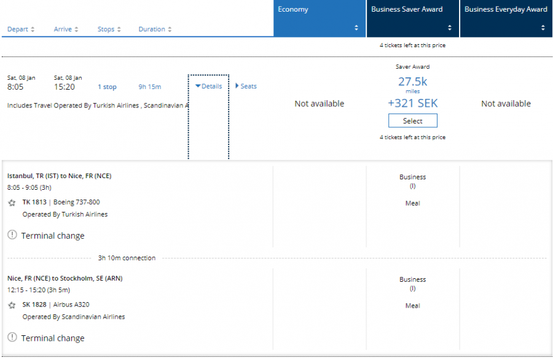Click Star Alliance icon beside SK 1828

click(x=12, y=305)
